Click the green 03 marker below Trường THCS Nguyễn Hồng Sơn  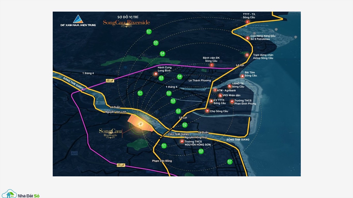pos(201,151)
